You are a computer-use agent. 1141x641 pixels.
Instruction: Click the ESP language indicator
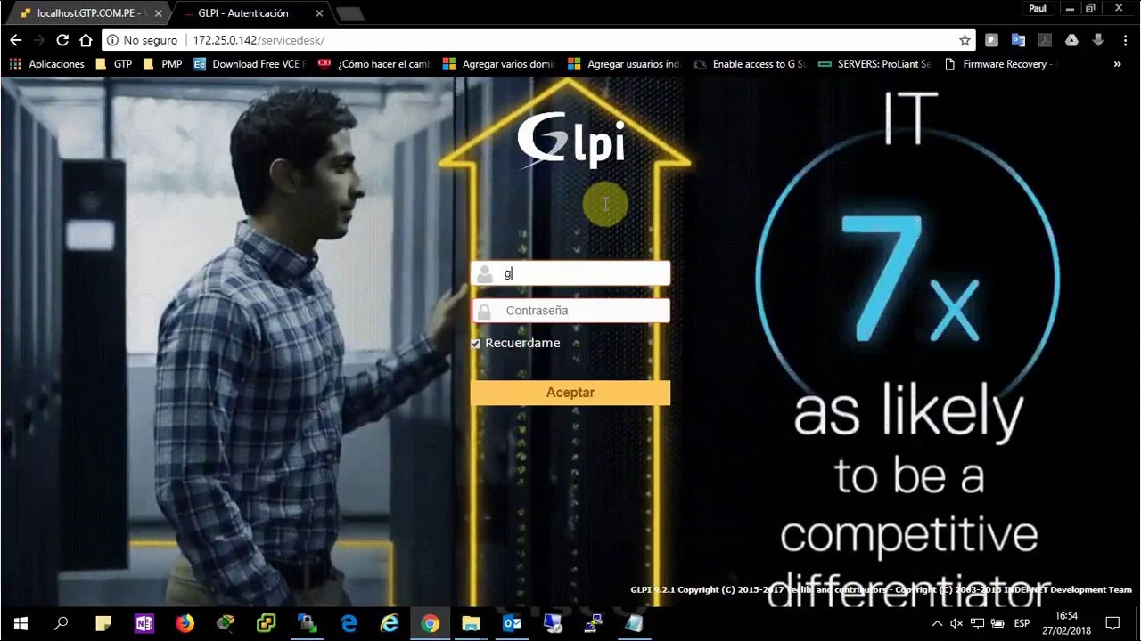1022,623
